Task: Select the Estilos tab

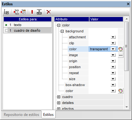Action: 49,115
